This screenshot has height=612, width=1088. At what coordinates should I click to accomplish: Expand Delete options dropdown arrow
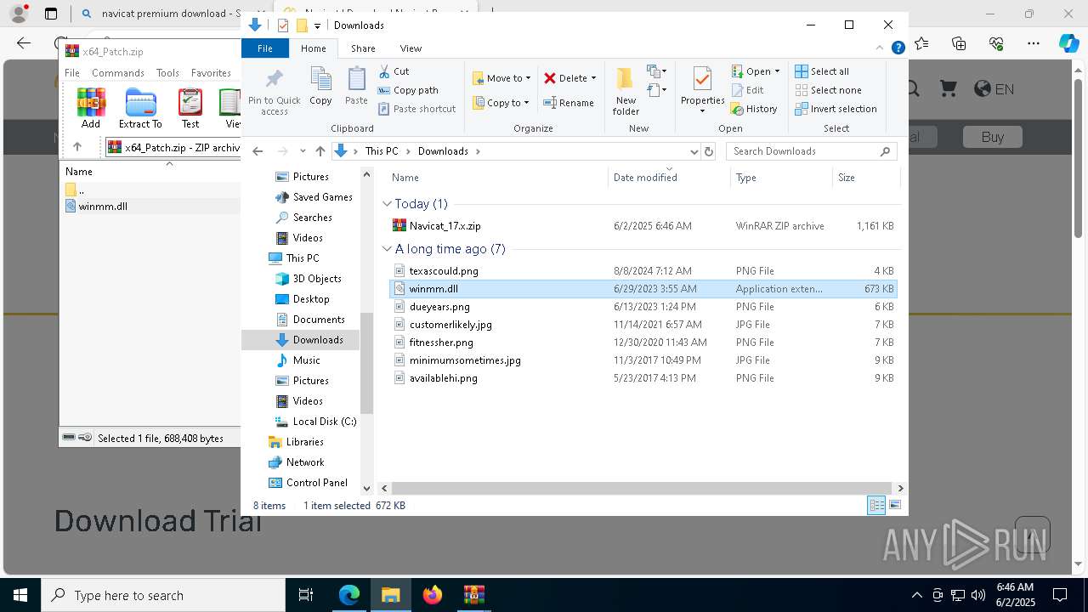coord(593,78)
